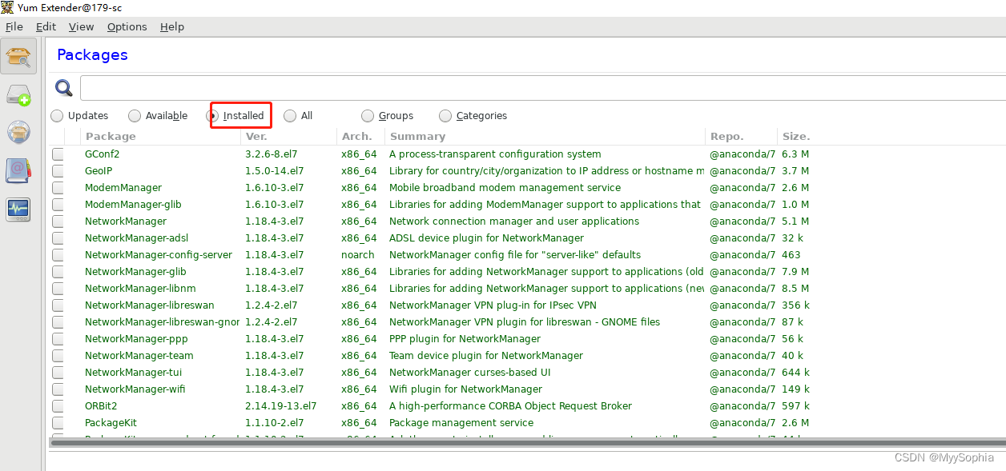Click the 644 k size cell

click(x=795, y=373)
